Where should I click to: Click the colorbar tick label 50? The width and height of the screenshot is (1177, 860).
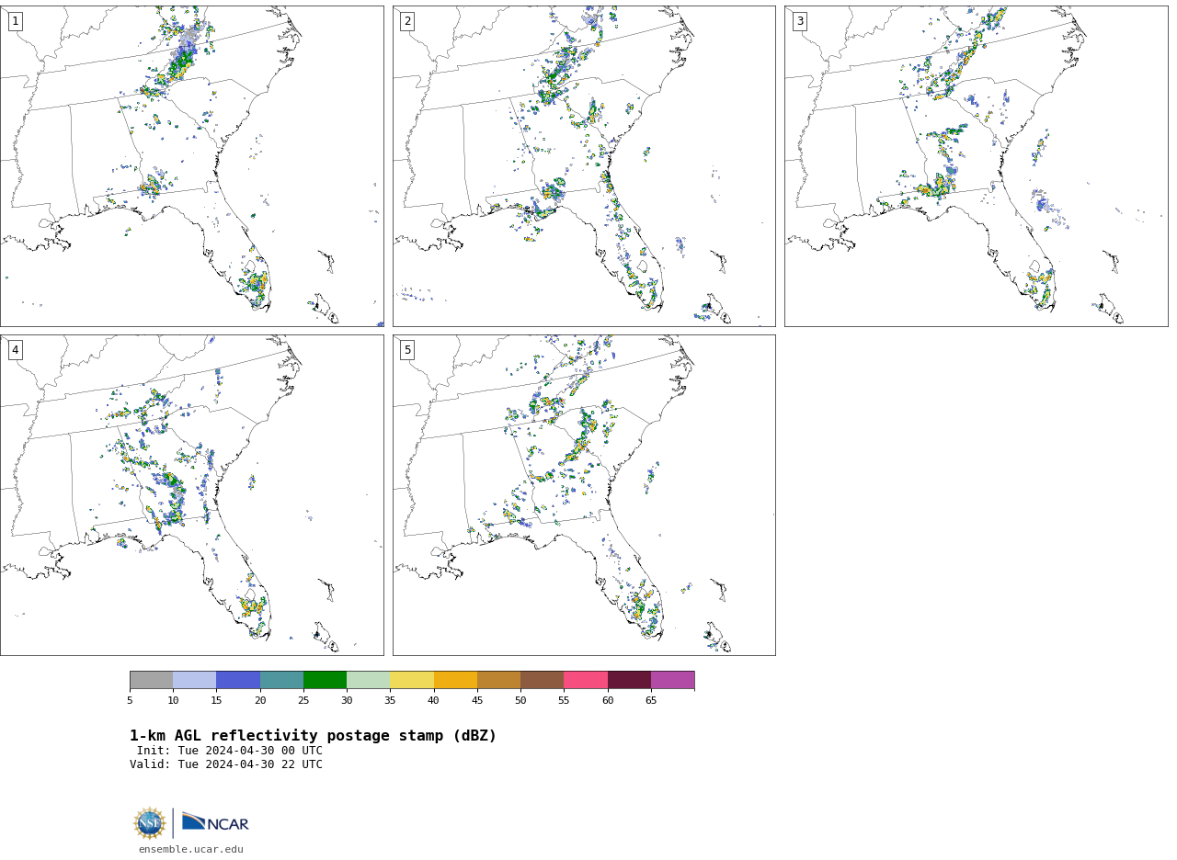point(520,701)
